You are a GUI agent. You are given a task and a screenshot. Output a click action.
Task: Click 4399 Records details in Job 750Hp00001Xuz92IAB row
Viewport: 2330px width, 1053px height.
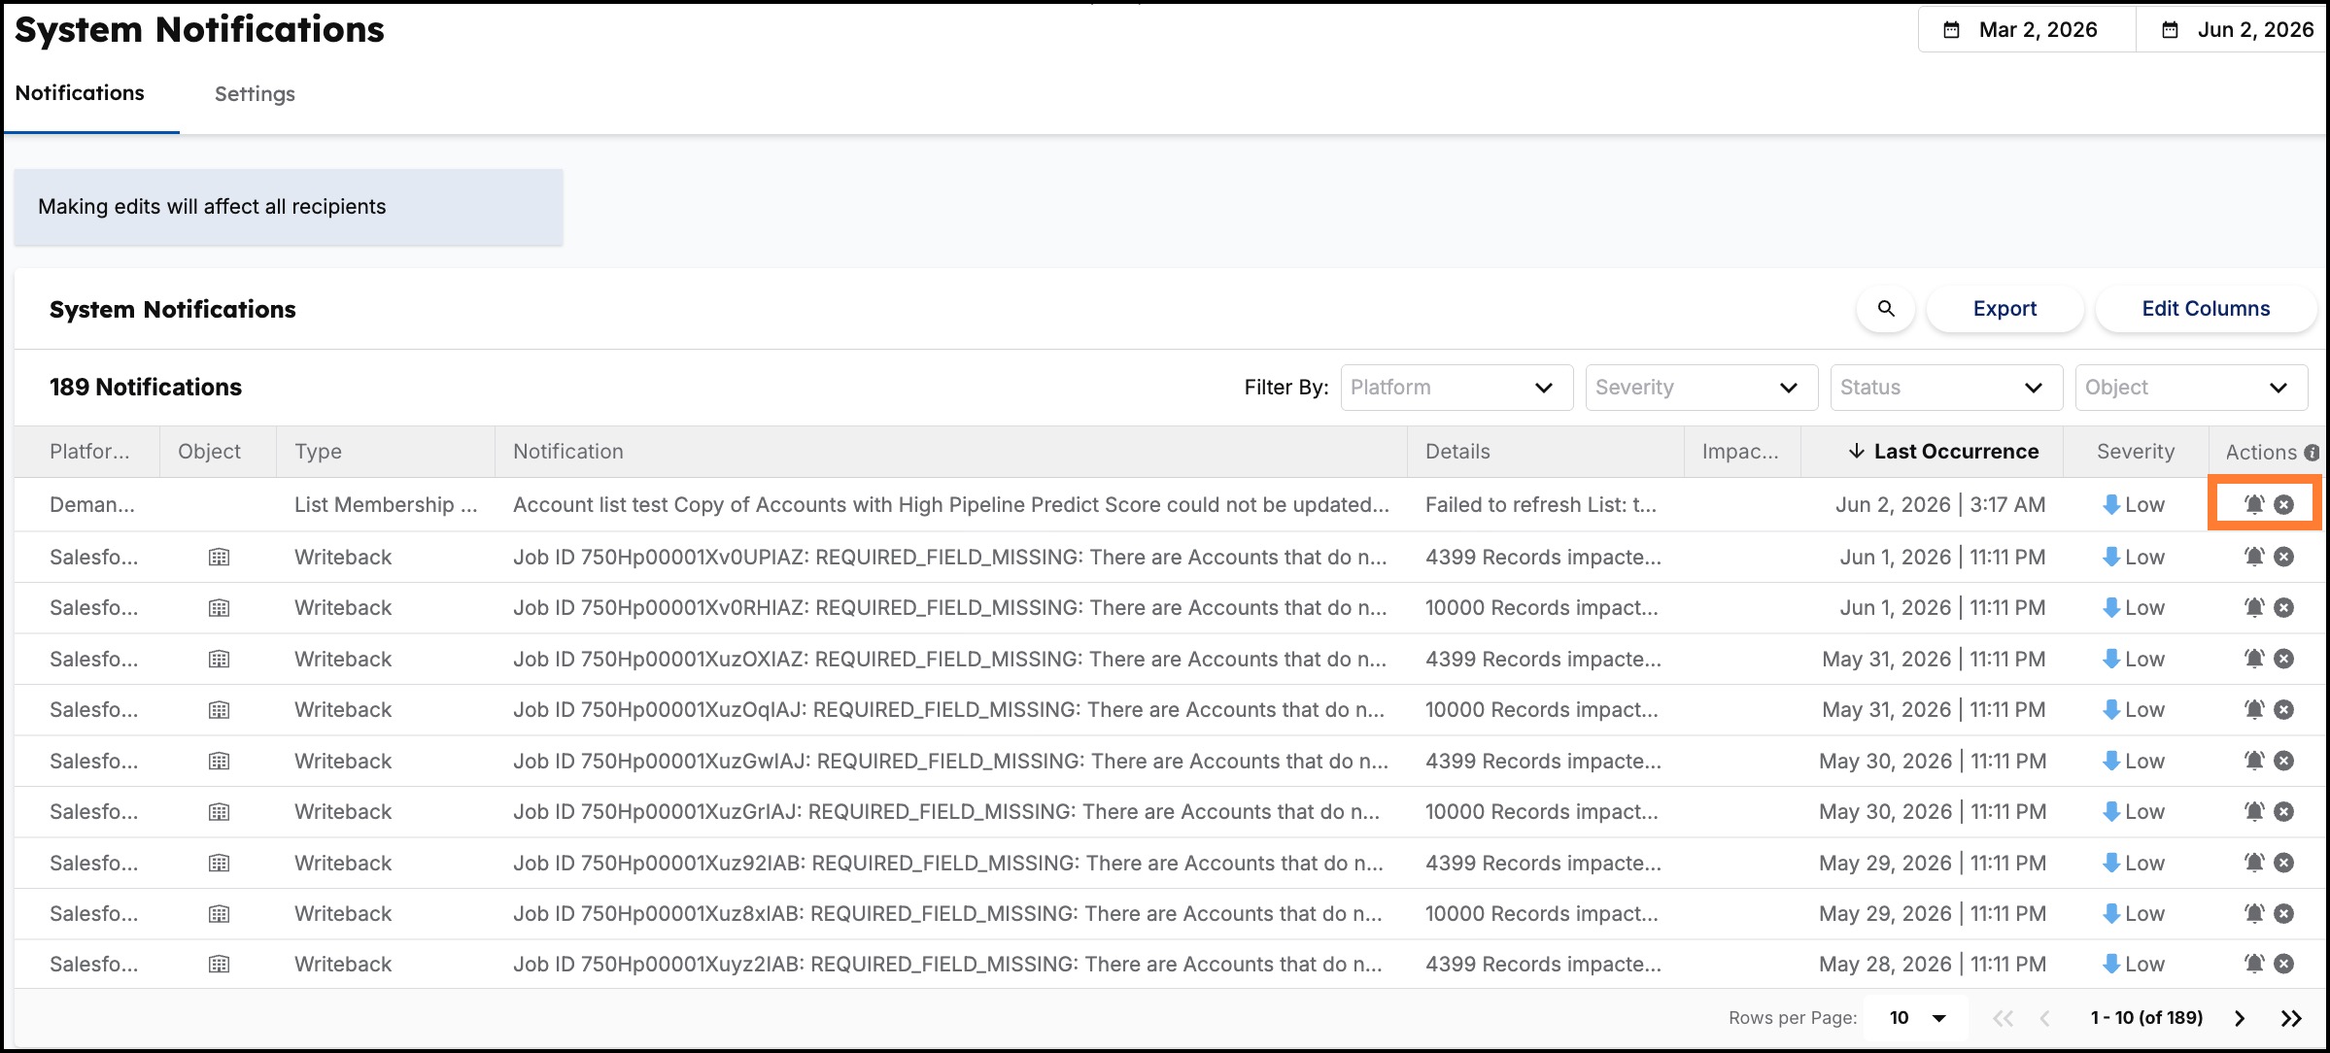pos(1543,864)
